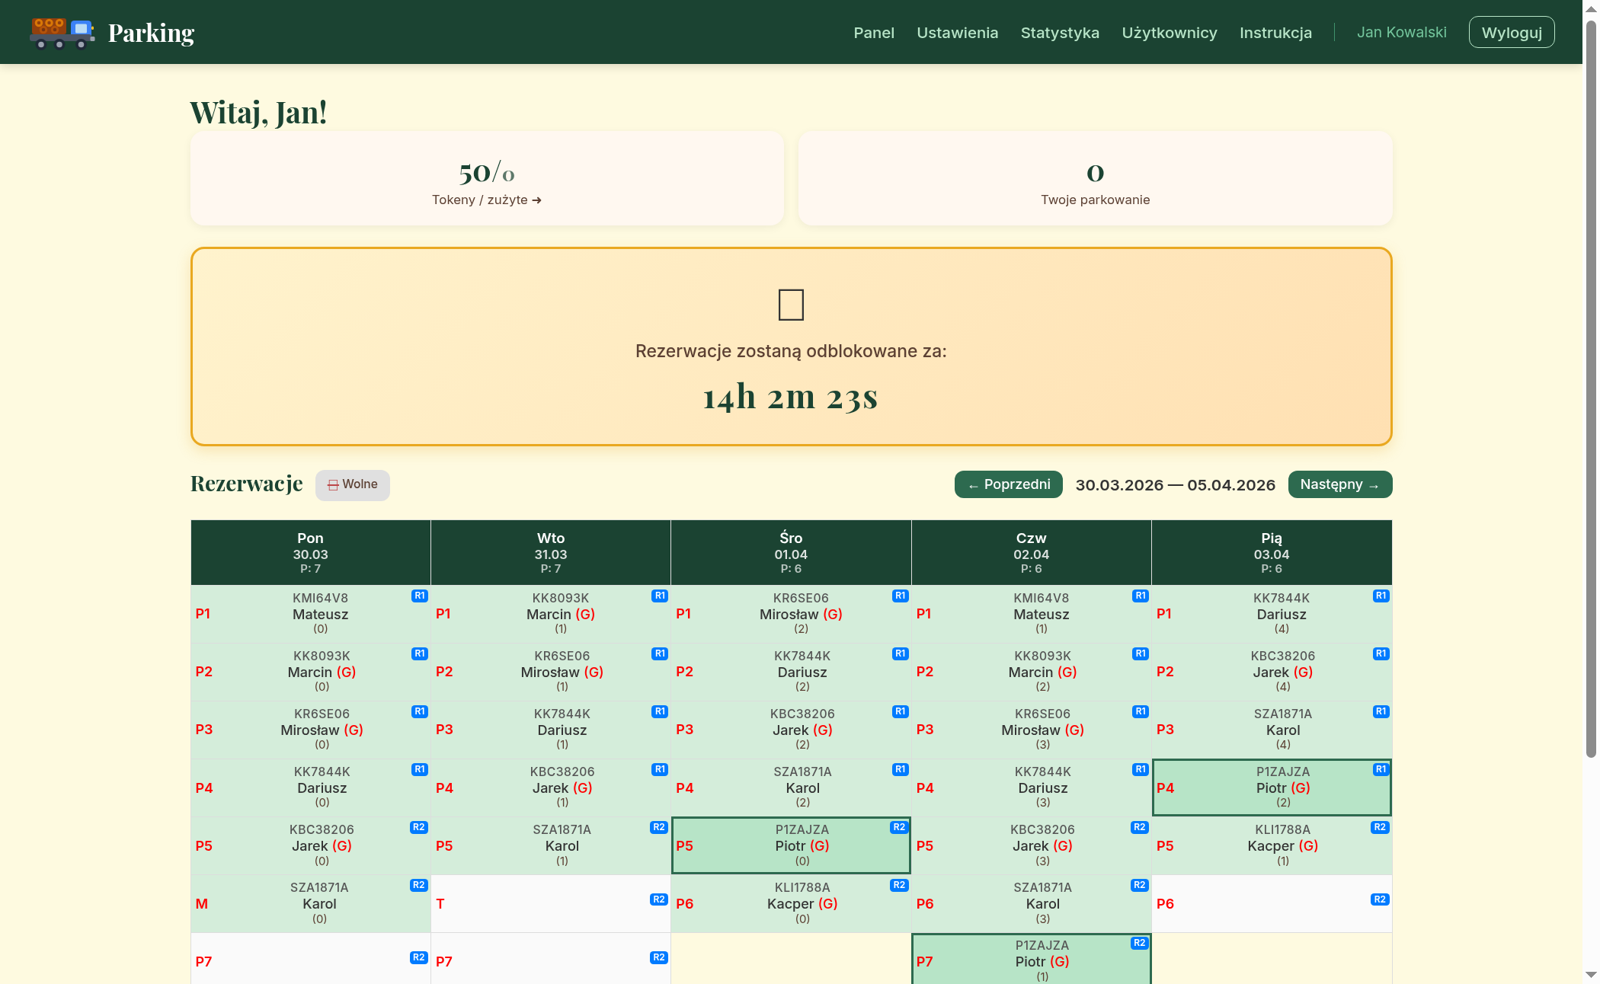Viewport: 1600px width, 984px height.
Task: Click R1 badge on Monday's Mateusz P1 slot
Action: click(419, 596)
